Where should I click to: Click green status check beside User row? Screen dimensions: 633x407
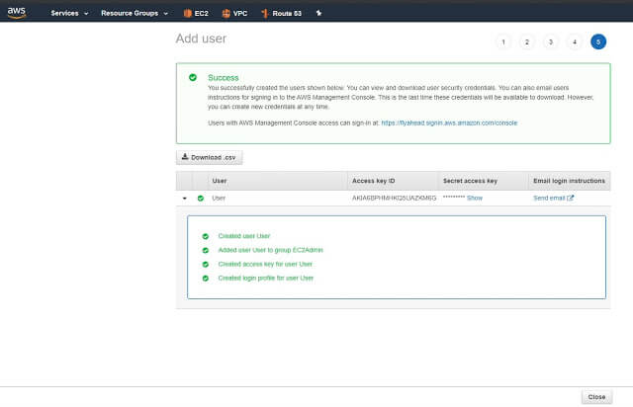pos(201,199)
